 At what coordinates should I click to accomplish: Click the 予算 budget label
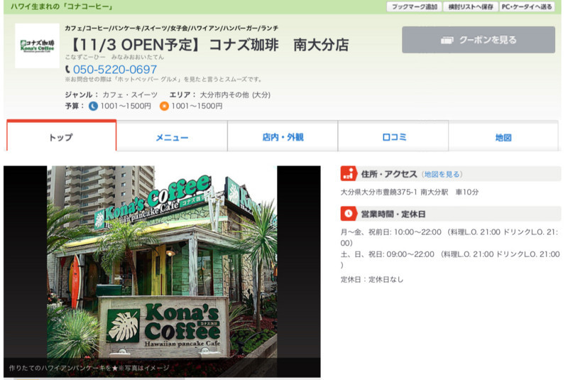(75, 106)
